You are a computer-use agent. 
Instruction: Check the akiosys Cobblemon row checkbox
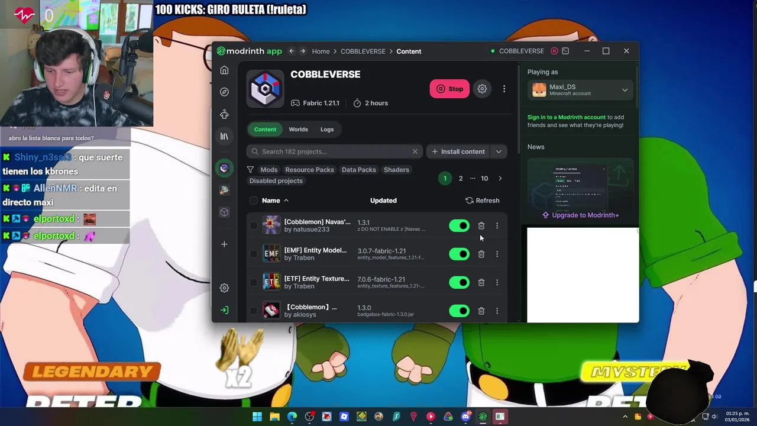pos(254,311)
